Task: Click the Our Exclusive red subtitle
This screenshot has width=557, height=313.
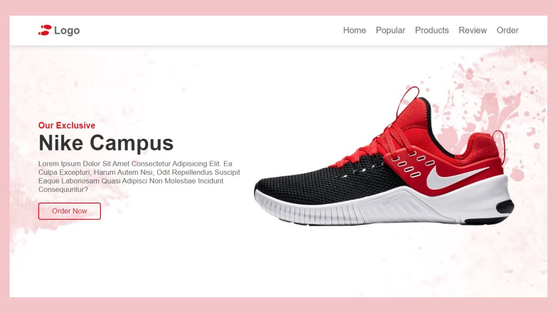Action: [x=67, y=125]
